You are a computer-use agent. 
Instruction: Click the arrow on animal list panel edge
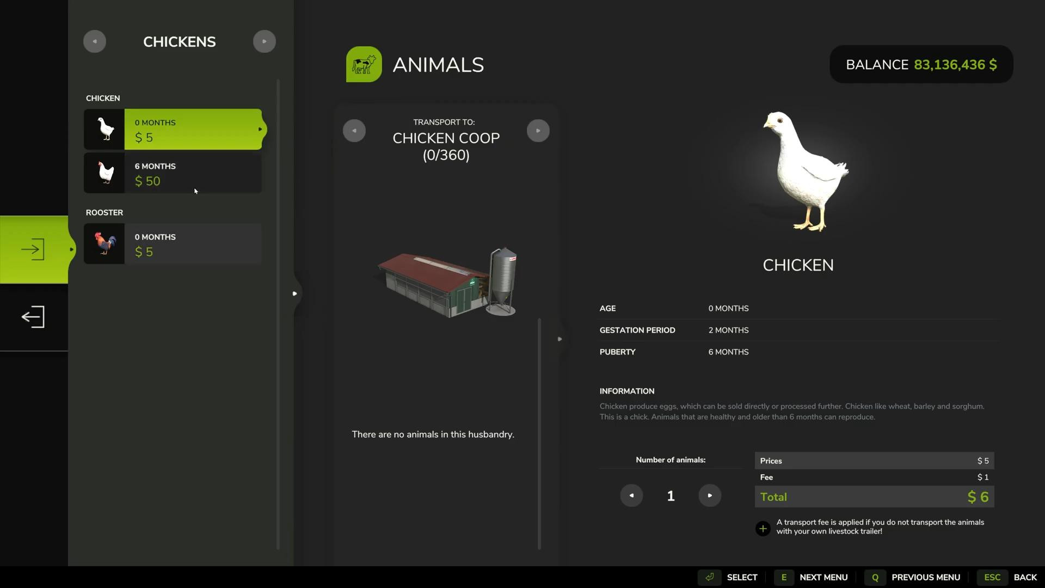coord(294,293)
